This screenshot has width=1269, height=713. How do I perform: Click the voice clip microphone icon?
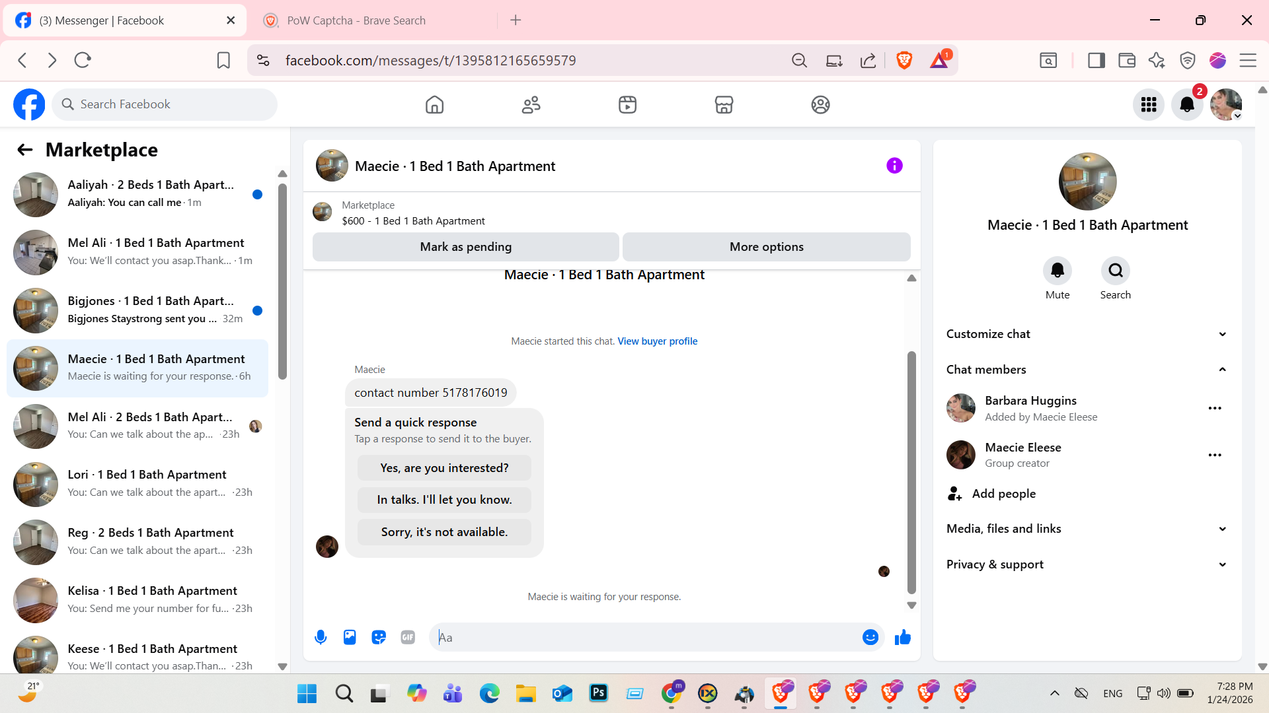[321, 637]
